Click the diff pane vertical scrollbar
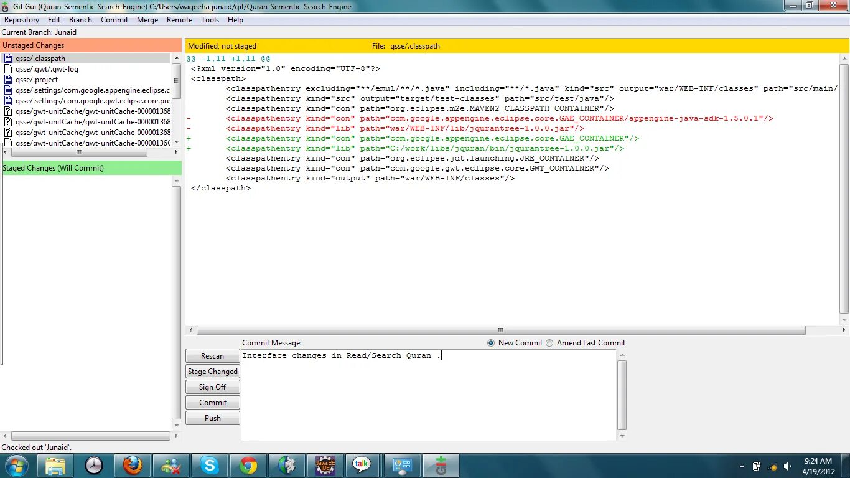The height and width of the screenshot is (478, 850). point(844,188)
